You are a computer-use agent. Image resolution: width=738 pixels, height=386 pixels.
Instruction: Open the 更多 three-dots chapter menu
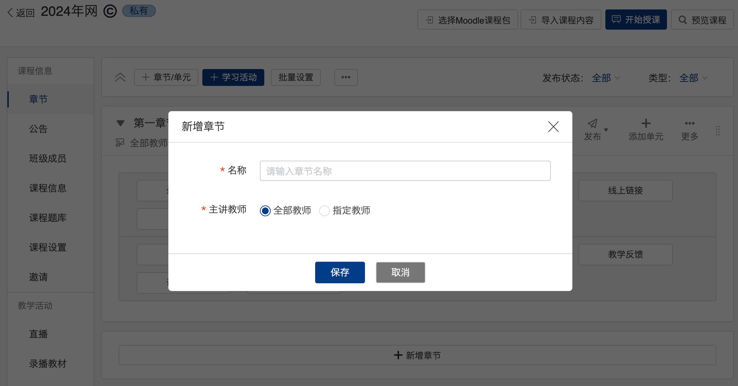point(690,124)
